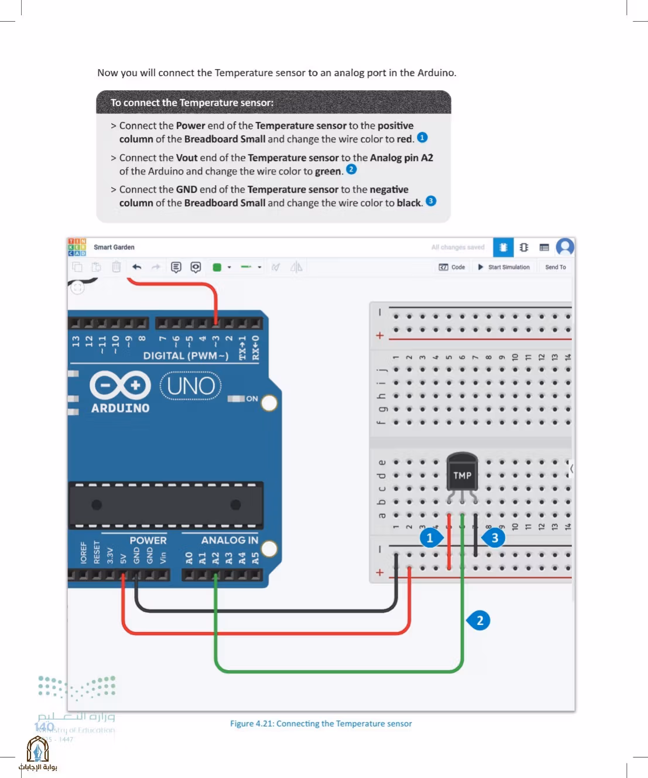Click the Tinkercad logo

tap(77, 247)
